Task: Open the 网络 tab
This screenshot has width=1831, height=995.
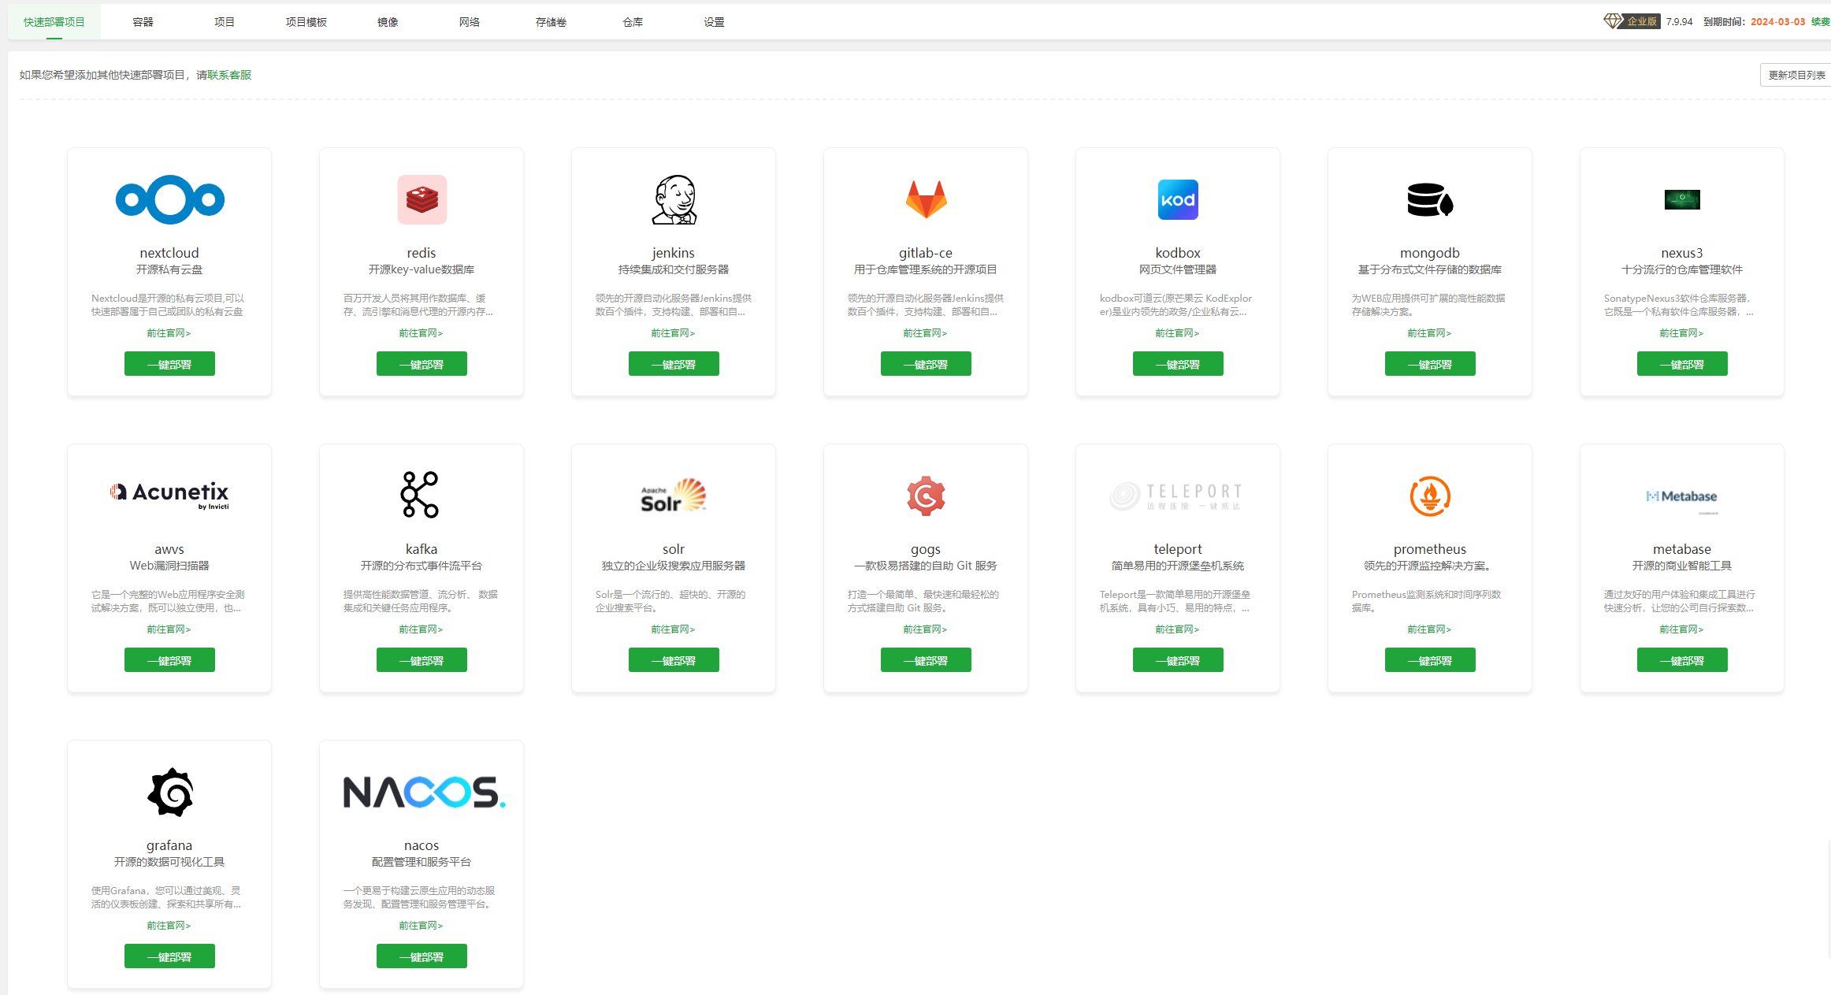Action: pos(470,22)
